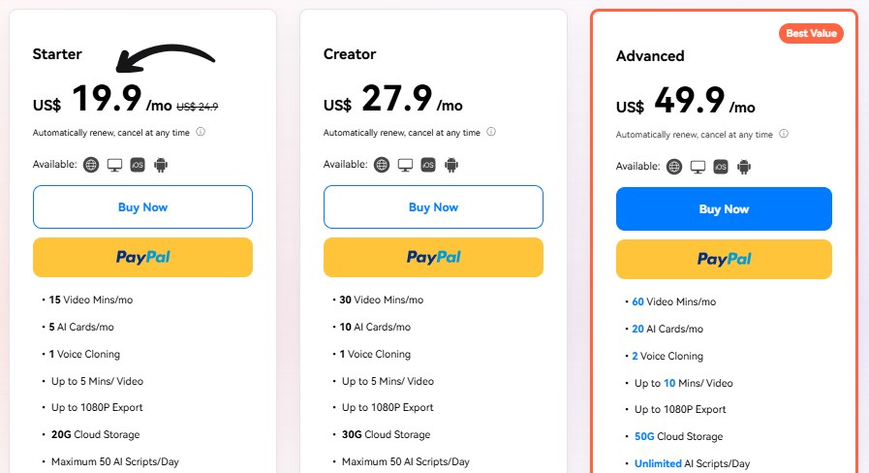Click the iOS icon in Creator plan
Viewport: 869px width, 473px height.
tap(428, 165)
